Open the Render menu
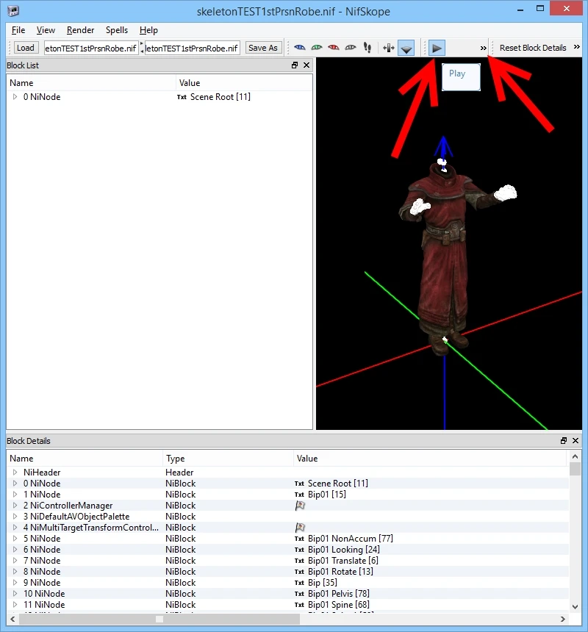The width and height of the screenshot is (588, 632). (x=80, y=30)
